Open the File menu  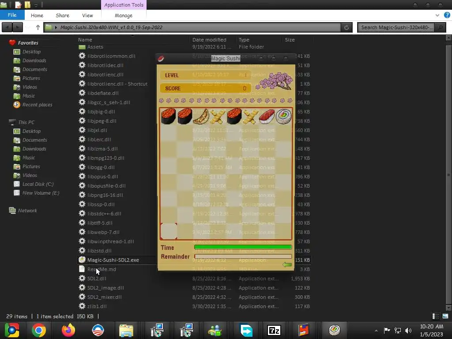pos(12,15)
